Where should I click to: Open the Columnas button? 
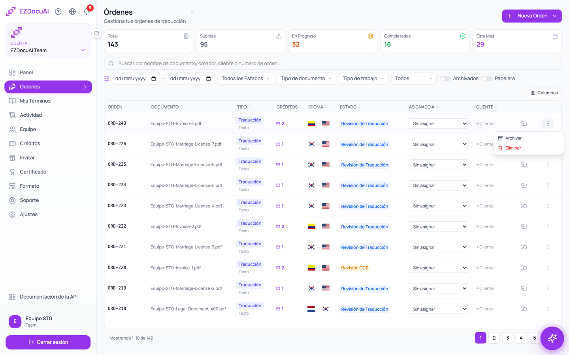point(544,93)
